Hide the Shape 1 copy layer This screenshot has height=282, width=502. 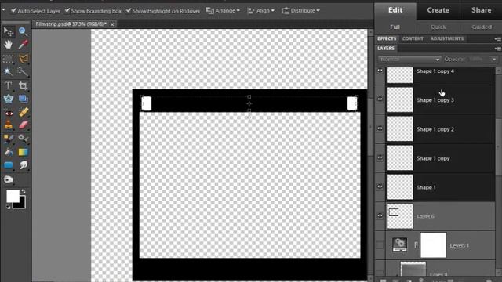coord(380,157)
